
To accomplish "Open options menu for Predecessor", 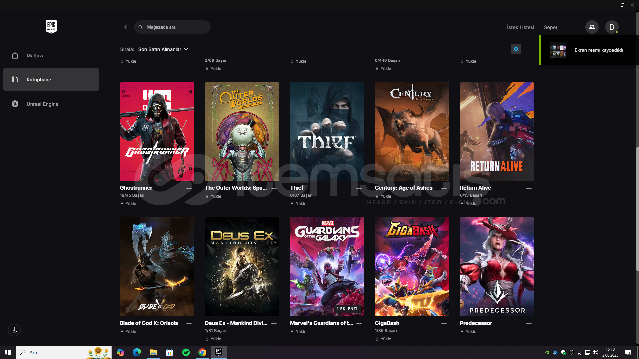I will tap(529, 323).
